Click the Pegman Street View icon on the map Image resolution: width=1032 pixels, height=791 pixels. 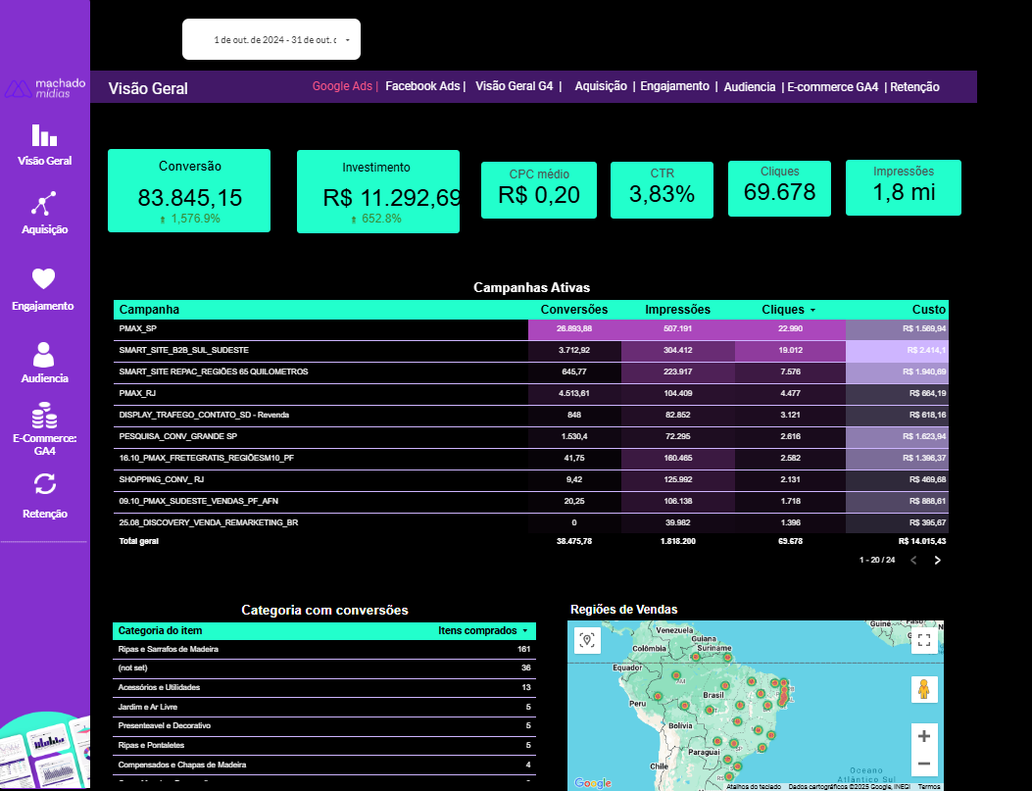[x=922, y=690]
